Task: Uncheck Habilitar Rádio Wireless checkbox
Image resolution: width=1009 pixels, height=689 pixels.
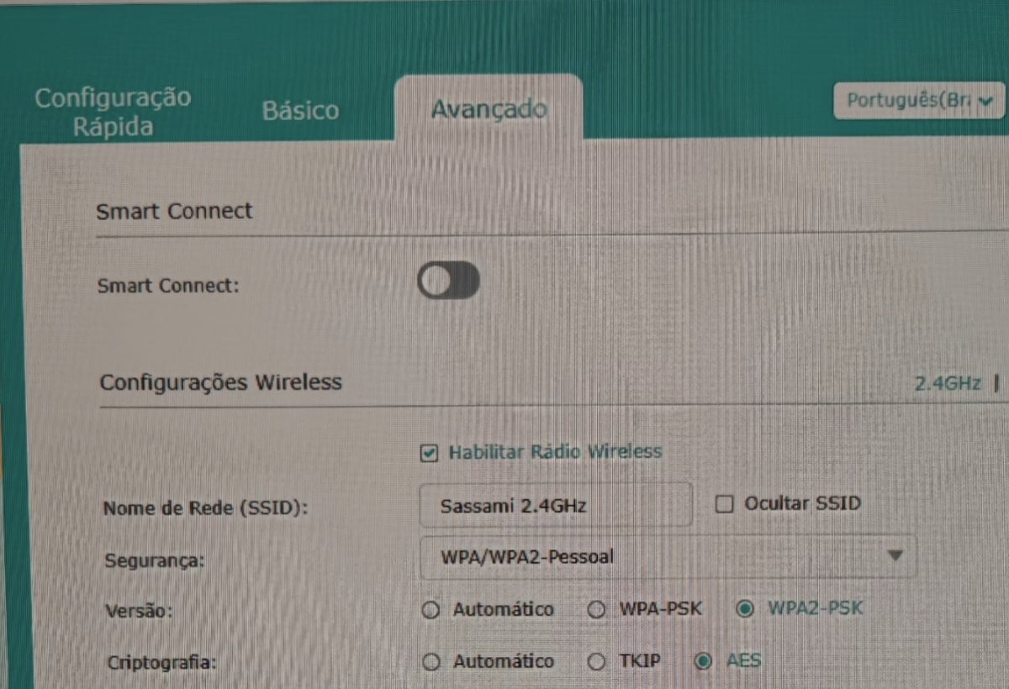Action: pyautogui.click(x=429, y=453)
